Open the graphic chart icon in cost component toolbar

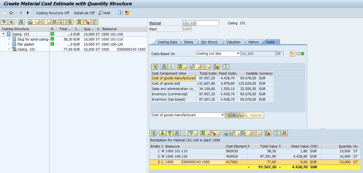coord(216,67)
